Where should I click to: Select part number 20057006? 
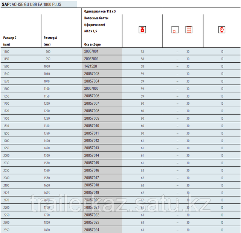click(x=92, y=96)
